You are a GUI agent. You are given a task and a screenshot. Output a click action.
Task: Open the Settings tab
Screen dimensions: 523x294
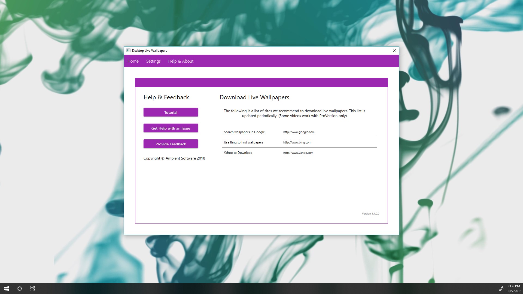(153, 61)
